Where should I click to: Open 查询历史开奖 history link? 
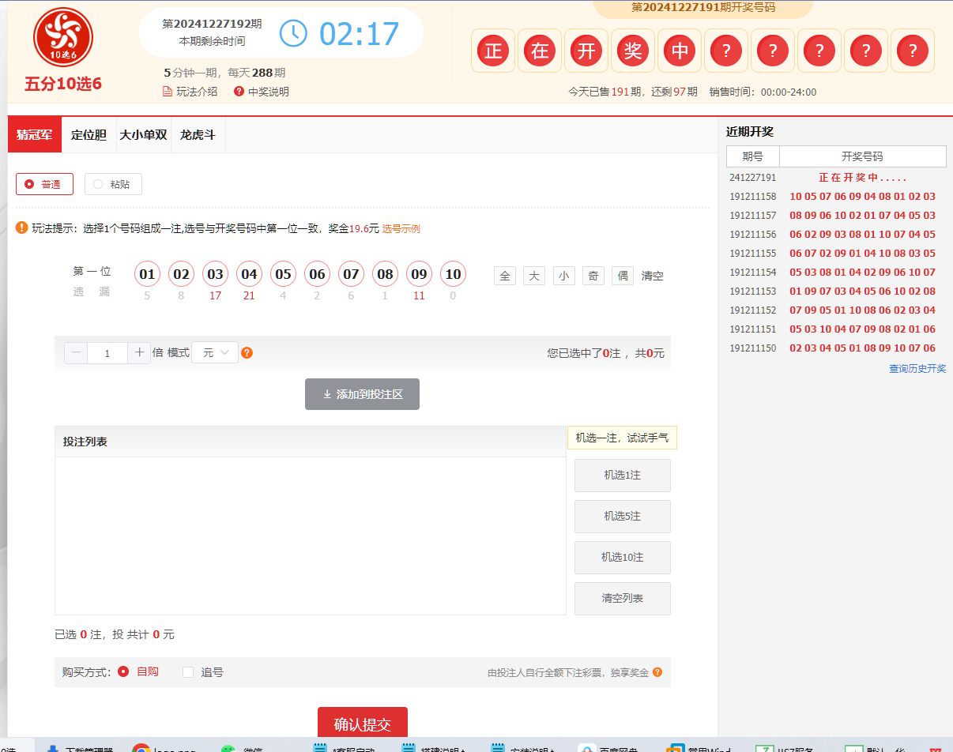click(917, 368)
